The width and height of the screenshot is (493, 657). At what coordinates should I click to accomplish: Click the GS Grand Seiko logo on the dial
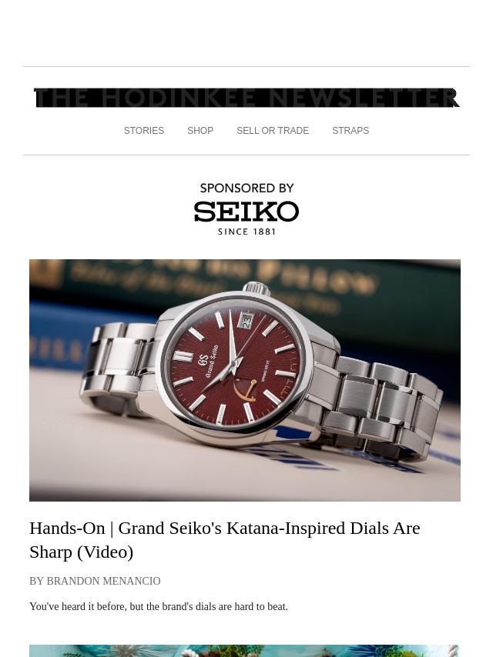208,361
